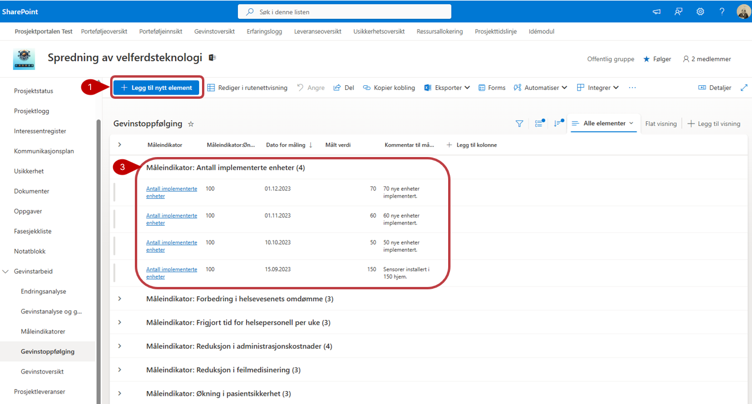Screen dimensions: 752x404
Task: Select Måleindikatorer in the left sidebar
Action: pyautogui.click(x=43, y=332)
